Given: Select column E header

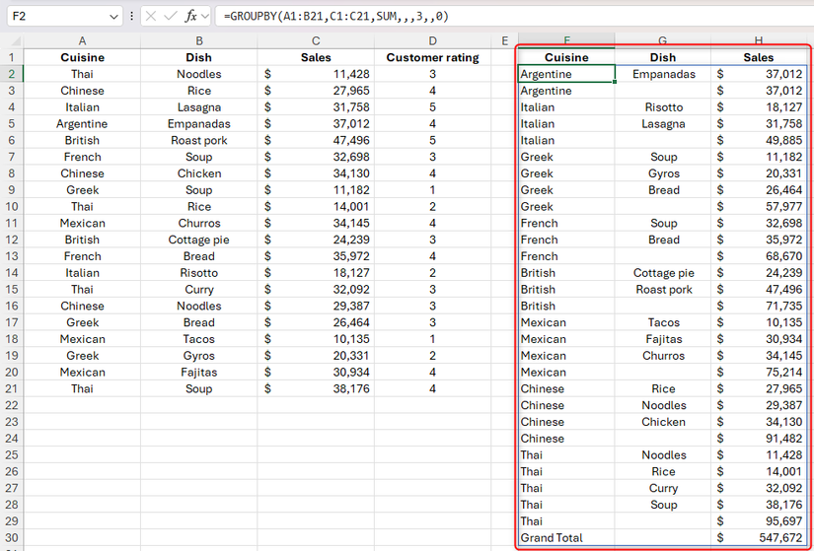Looking at the screenshot, I should (x=503, y=41).
